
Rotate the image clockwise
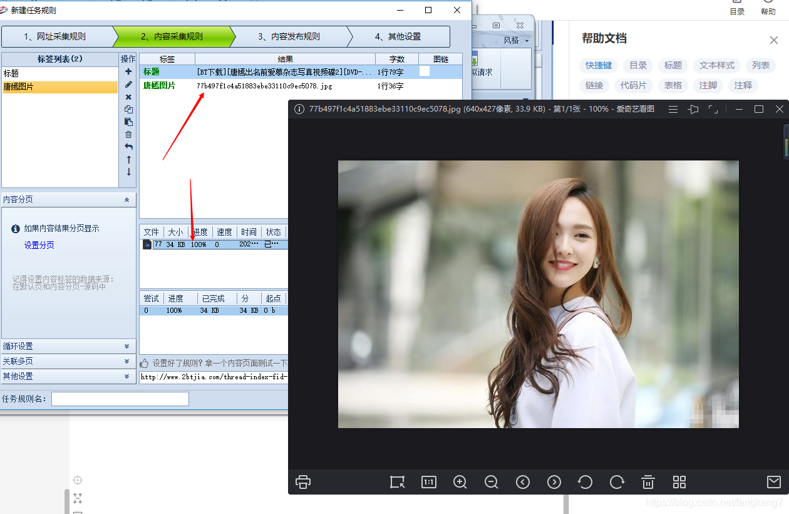[617, 482]
